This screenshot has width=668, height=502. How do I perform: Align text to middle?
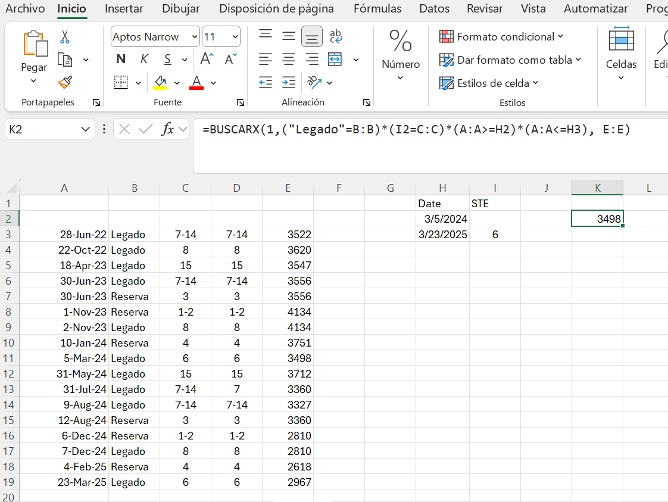288,36
